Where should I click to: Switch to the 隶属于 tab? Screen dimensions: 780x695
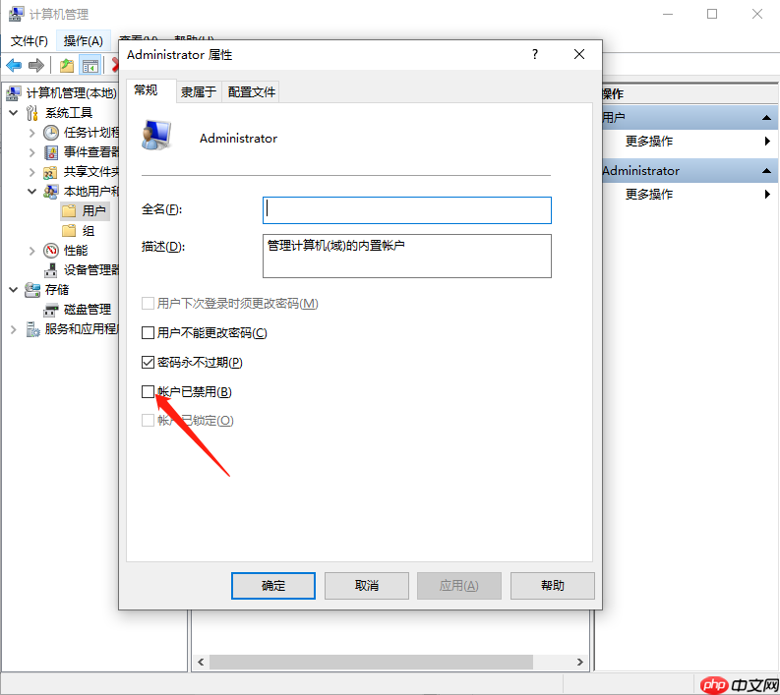coord(199,92)
